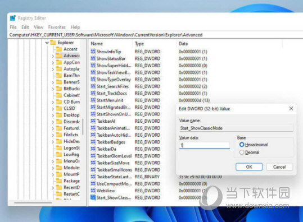This screenshot has width=303, height=222.
Task: Click the Value name field Start_ShowClassicMode
Action: click(236, 128)
